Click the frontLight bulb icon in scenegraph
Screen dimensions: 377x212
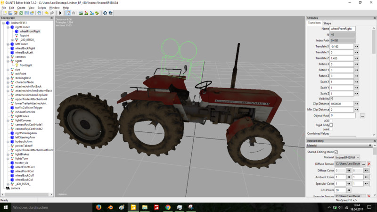pos(16,65)
